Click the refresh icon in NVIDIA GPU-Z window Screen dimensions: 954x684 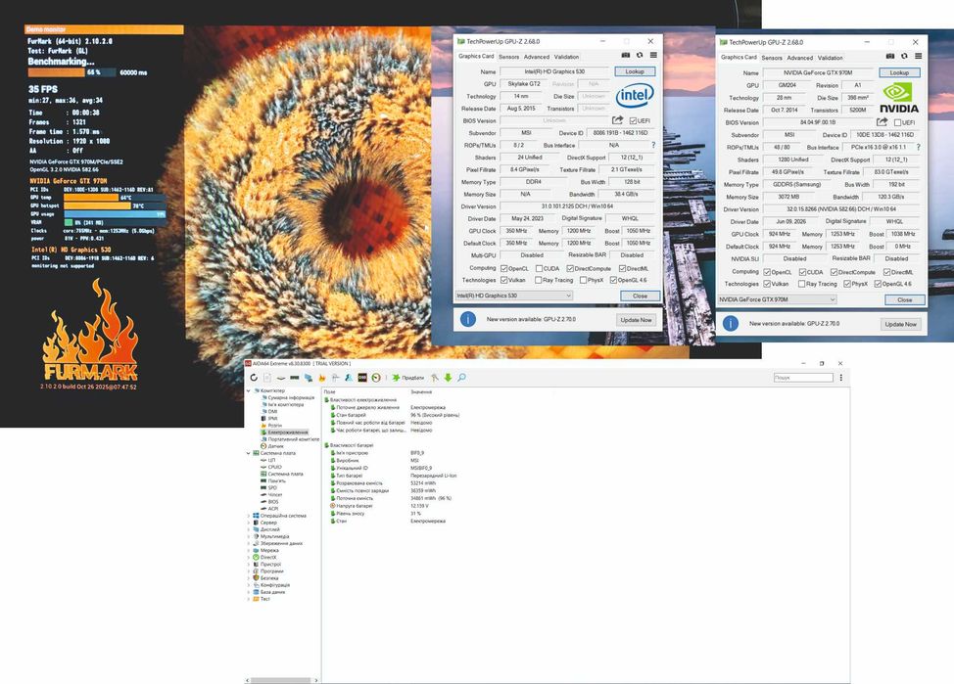(x=904, y=56)
